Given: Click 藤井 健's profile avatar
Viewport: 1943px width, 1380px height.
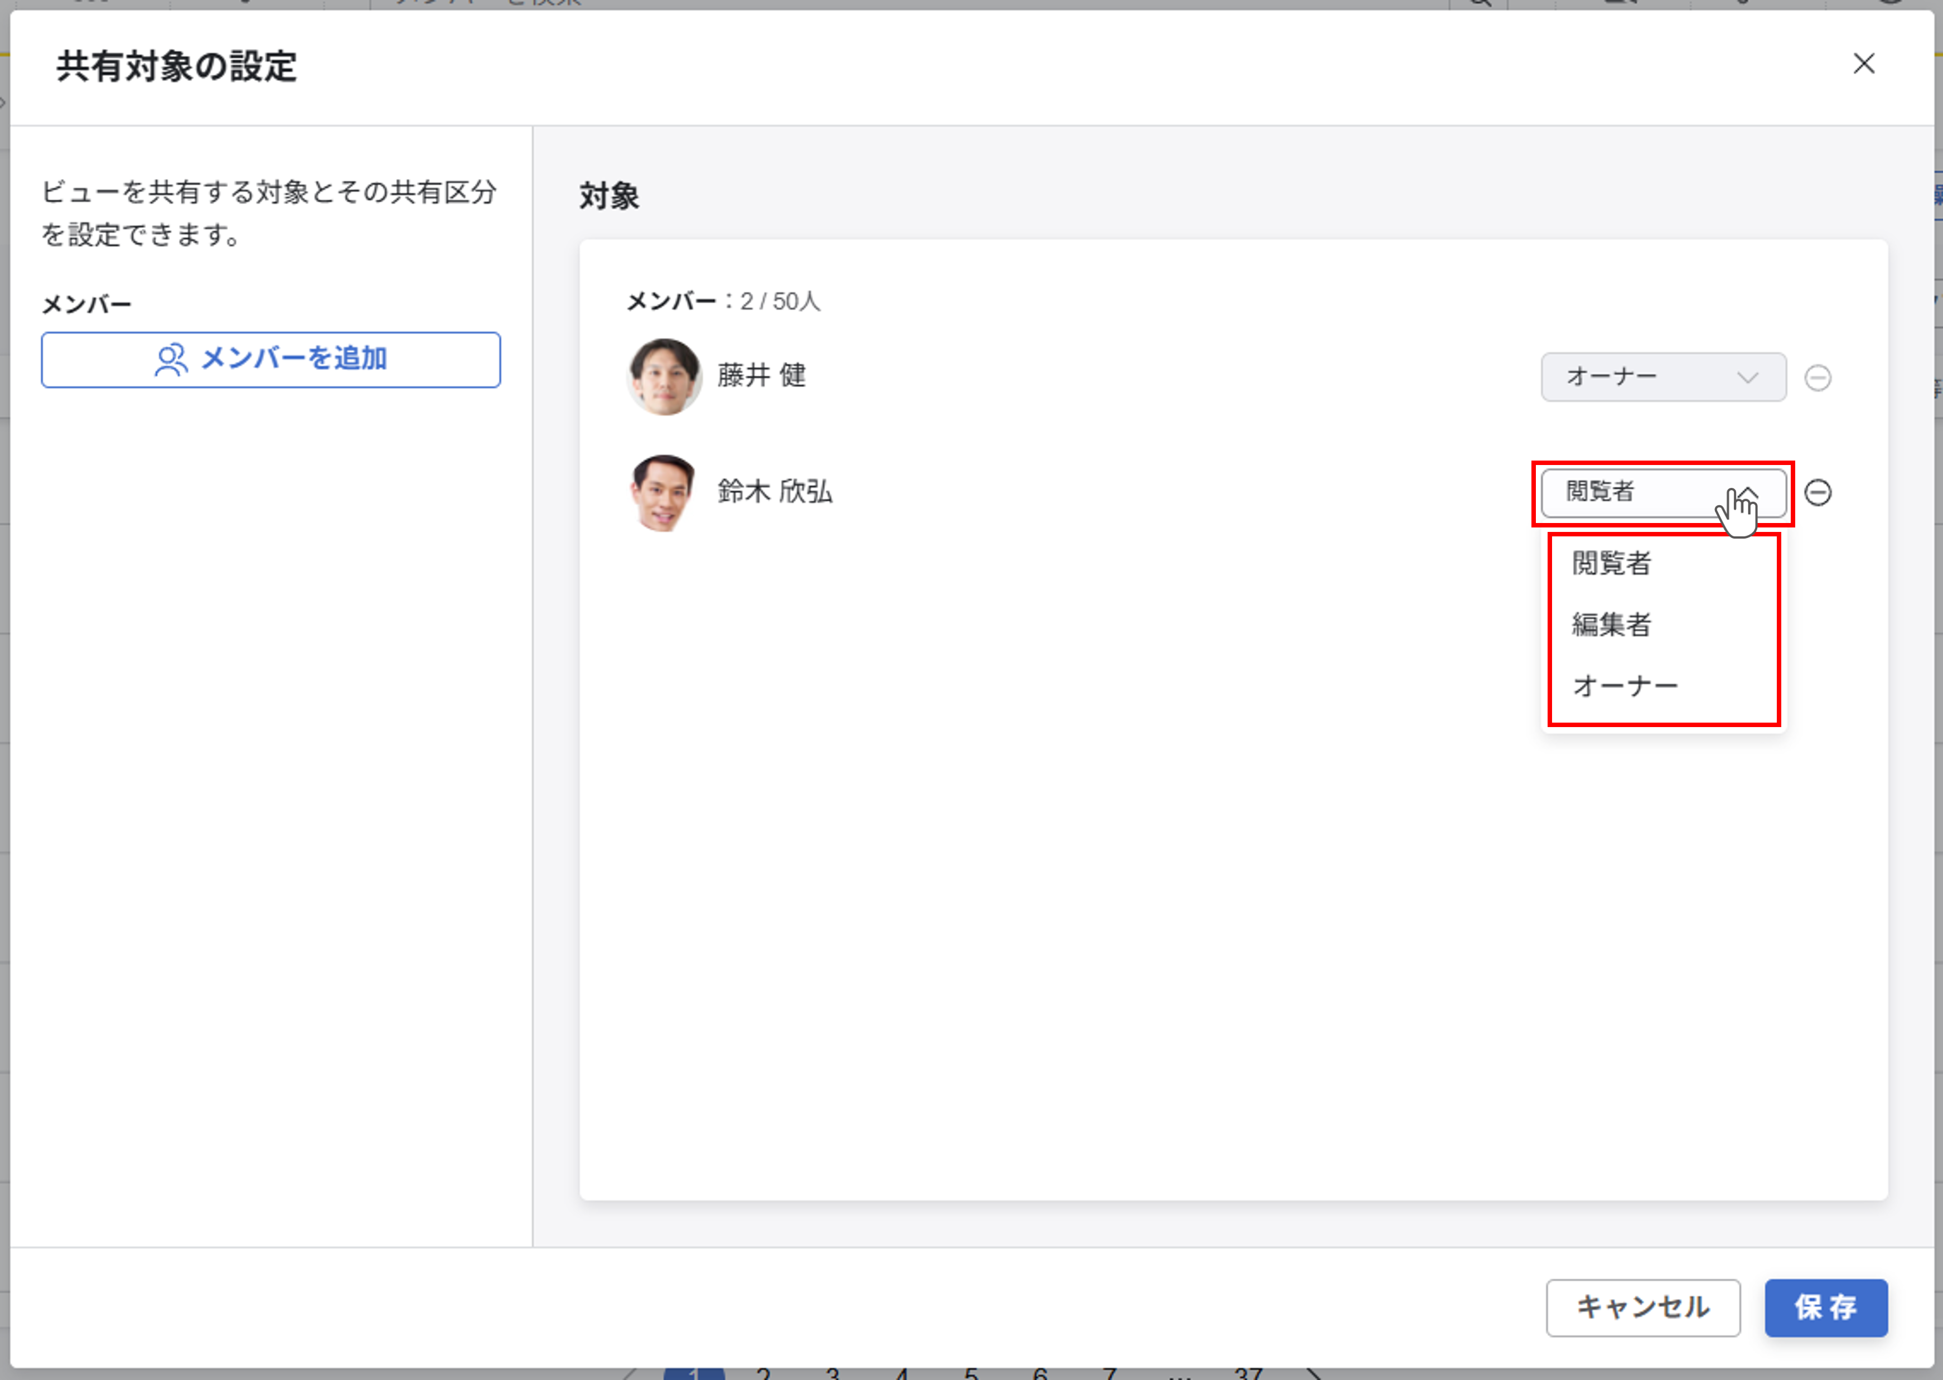Looking at the screenshot, I should (x=664, y=376).
